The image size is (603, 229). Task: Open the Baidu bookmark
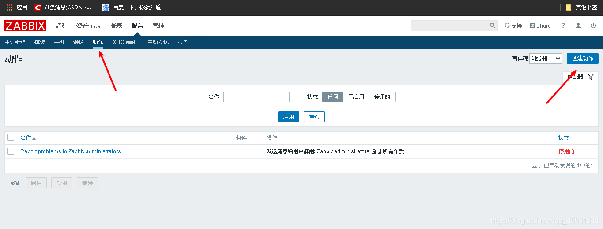coord(132,7)
